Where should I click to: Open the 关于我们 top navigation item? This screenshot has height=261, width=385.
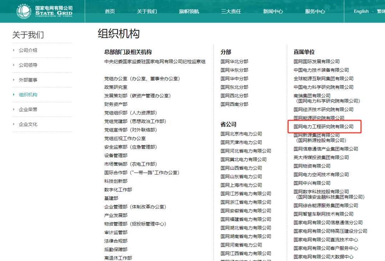[147, 11]
